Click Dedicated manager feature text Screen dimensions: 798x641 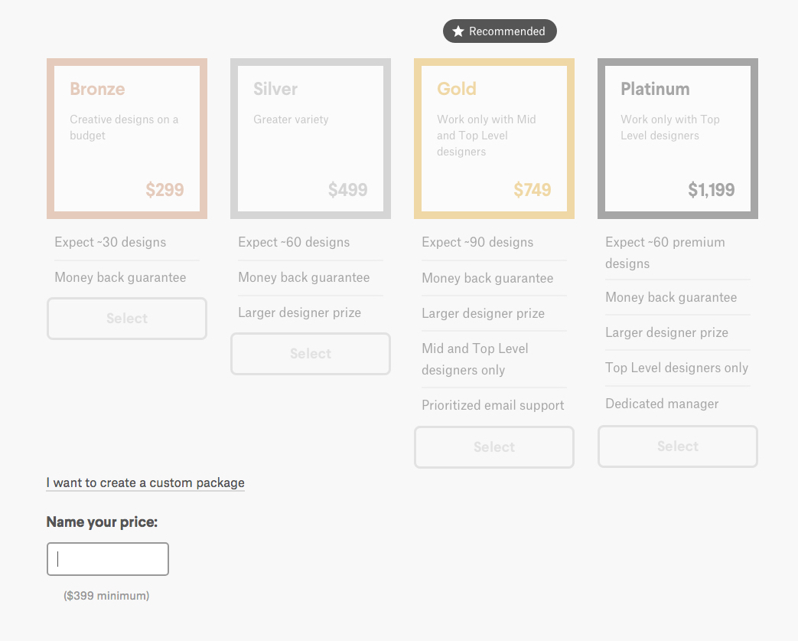click(662, 404)
